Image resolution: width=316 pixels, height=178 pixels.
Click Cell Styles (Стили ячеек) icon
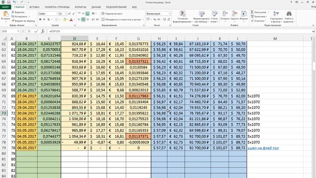tap(214, 14)
